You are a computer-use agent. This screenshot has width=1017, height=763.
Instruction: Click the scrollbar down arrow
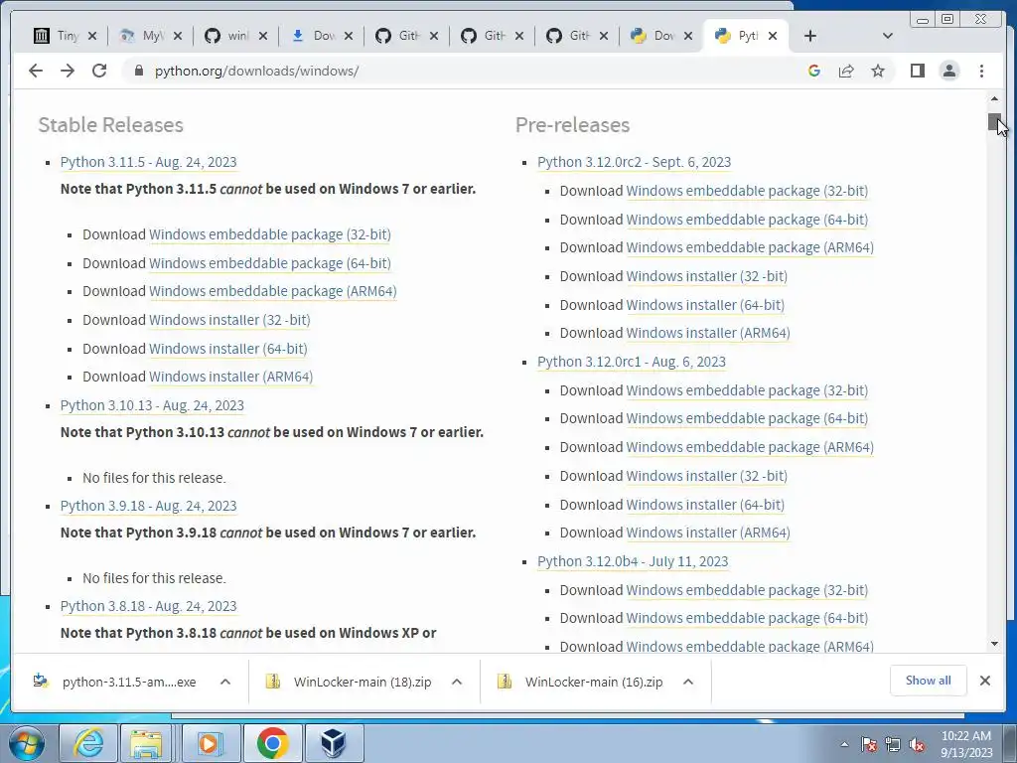tap(994, 644)
